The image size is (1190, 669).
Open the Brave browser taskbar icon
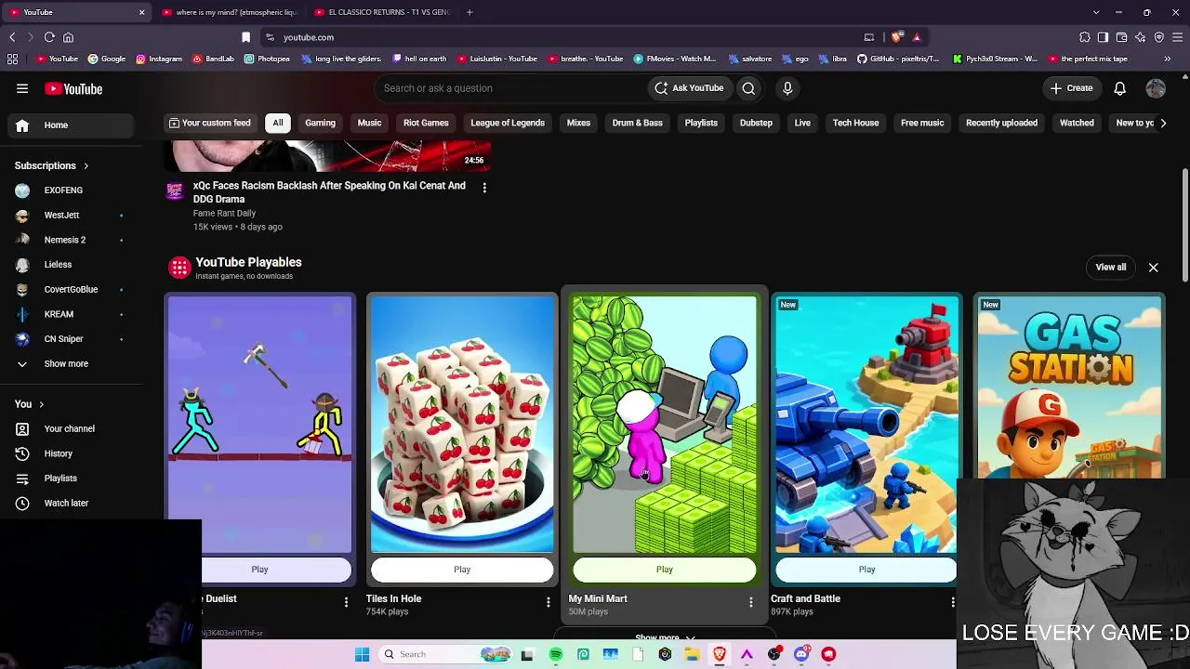click(720, 654)
